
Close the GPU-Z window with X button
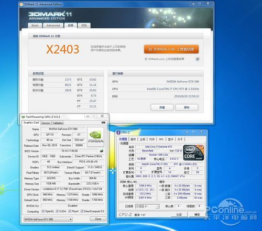(102, 116)
